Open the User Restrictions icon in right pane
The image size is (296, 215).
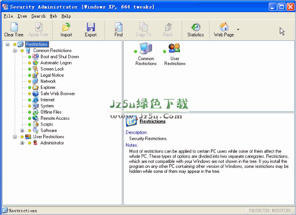coord(175,48)
